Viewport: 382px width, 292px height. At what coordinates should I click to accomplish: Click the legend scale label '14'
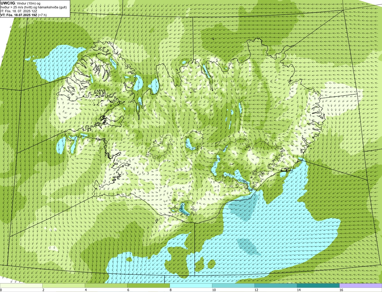click(x=299, y=290)
